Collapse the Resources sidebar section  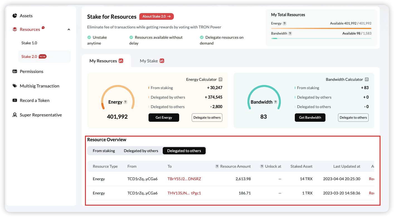click(x=69, y=30)
